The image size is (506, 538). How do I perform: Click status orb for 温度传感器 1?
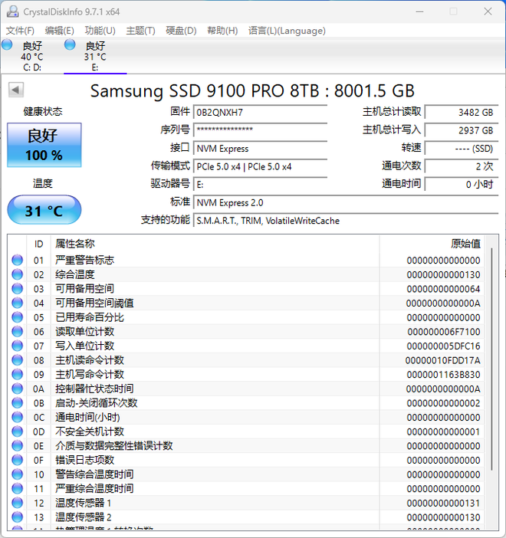click(x=17, y=504)
